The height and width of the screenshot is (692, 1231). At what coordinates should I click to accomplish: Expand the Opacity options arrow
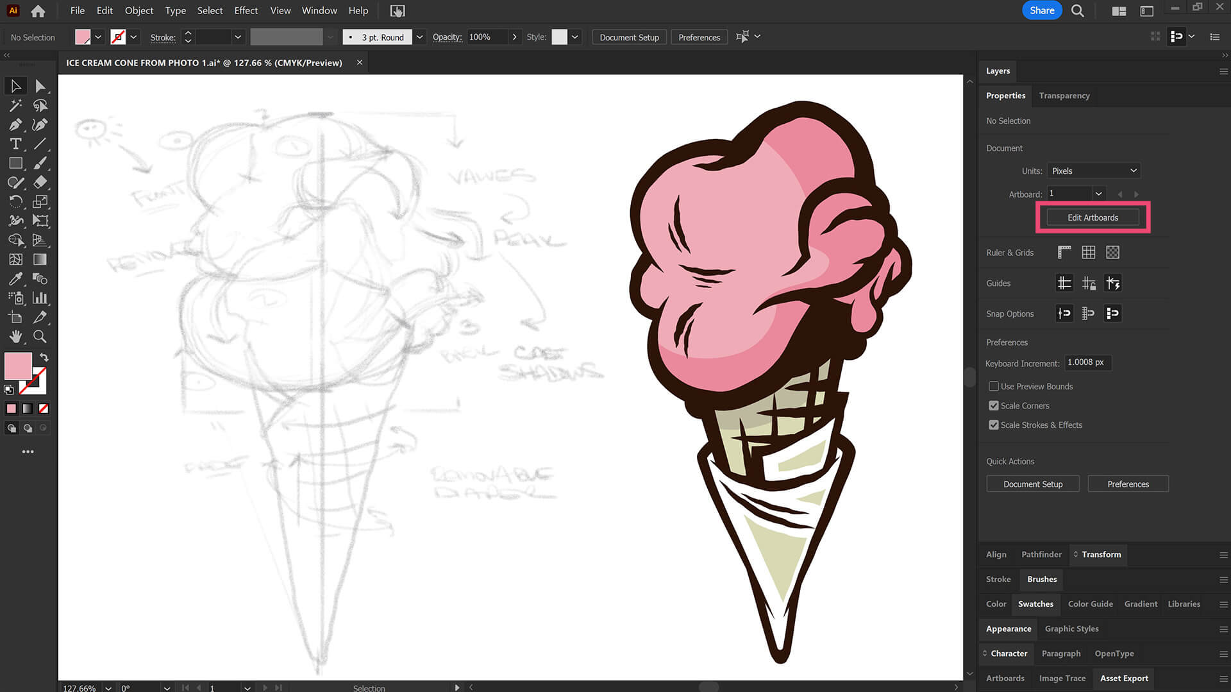click(514, 37)
